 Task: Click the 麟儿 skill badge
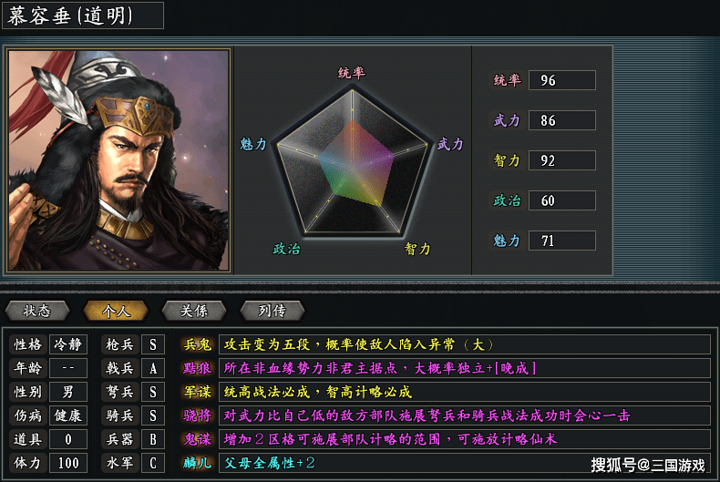click(197, 463)
